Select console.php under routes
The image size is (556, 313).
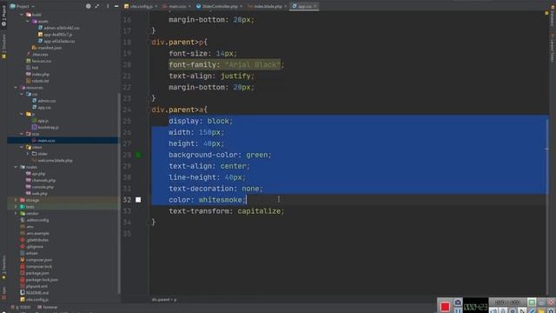pos(39,187)
